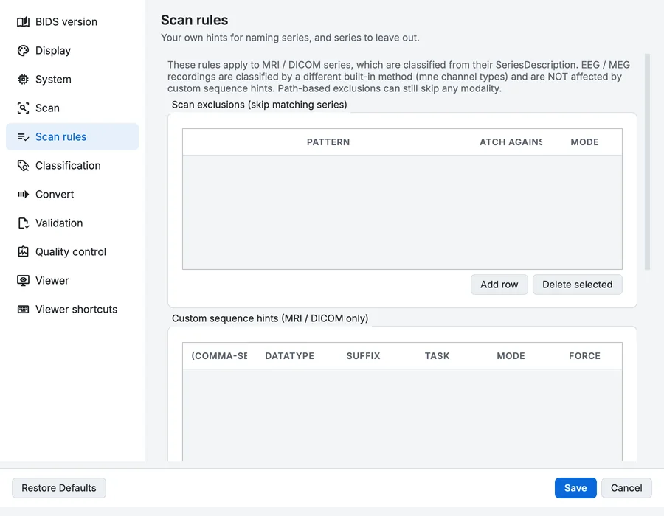Screen dimensions: 664x516
Task: Click the Convert arrow icon
Action: click(x=24, y=194)
